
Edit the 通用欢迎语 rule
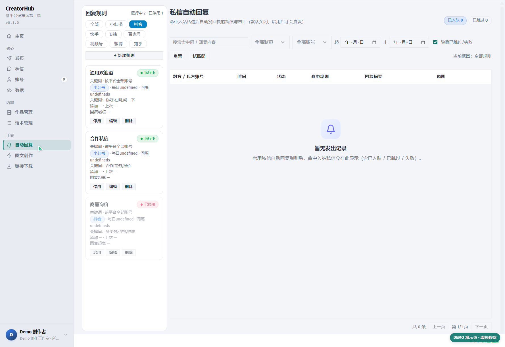[x=113, y=121]
